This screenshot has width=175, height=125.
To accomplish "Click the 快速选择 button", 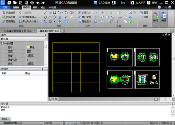I will pos(9,12).
